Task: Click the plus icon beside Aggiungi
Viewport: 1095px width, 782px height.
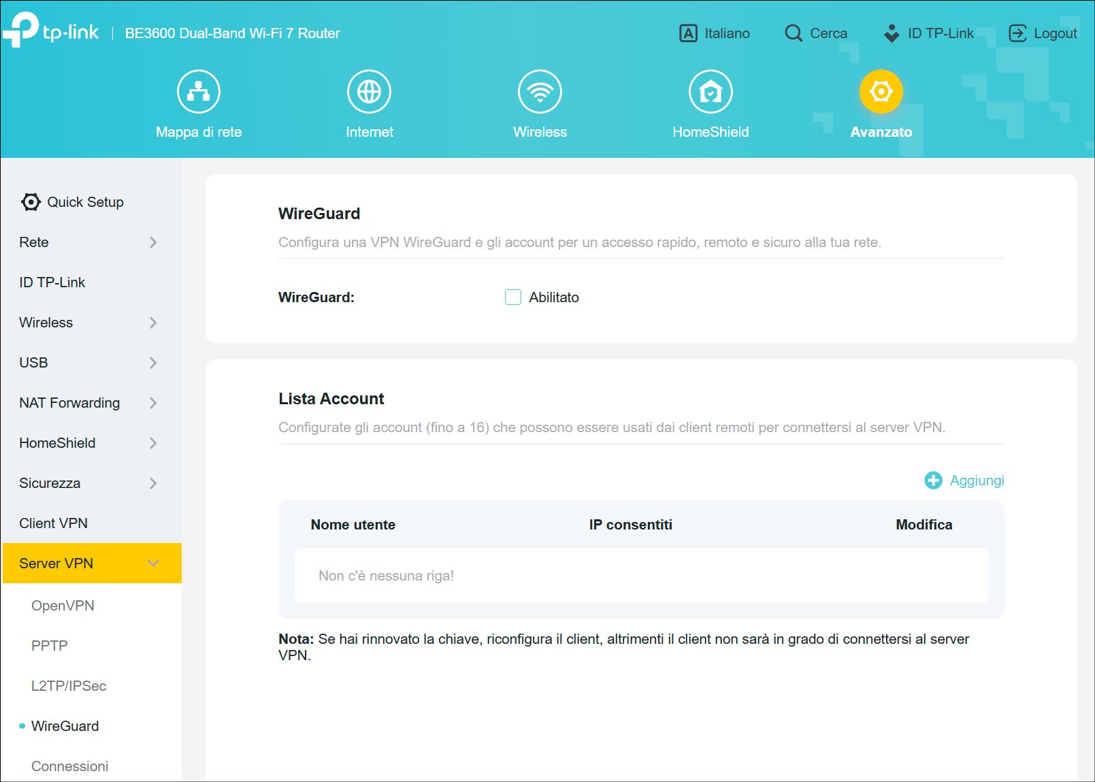Action: [x=933, y=480]
